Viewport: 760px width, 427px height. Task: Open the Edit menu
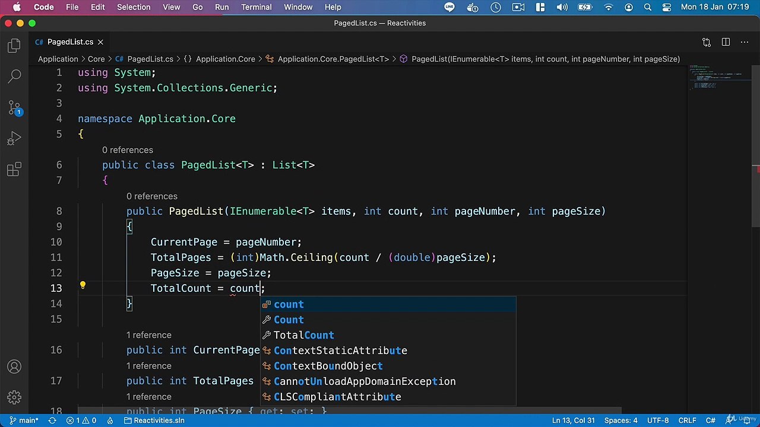coord(98,7)
